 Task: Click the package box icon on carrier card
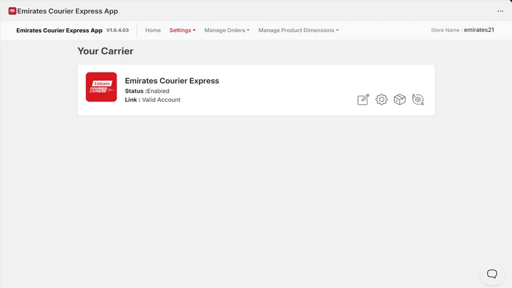(399, 99)
